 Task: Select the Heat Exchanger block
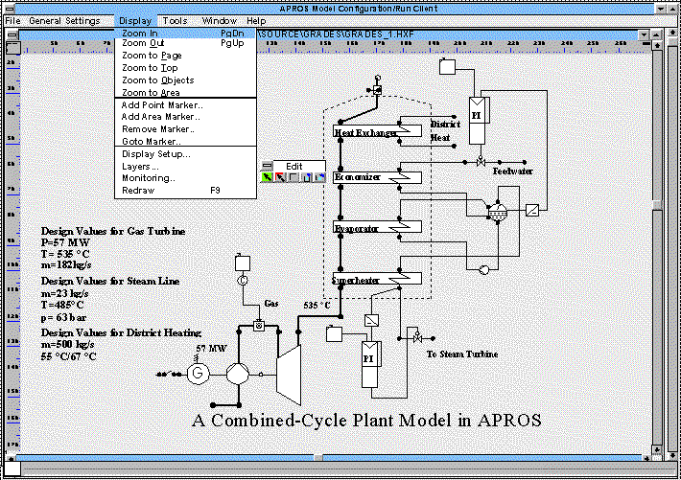click(x=377, y=131)
